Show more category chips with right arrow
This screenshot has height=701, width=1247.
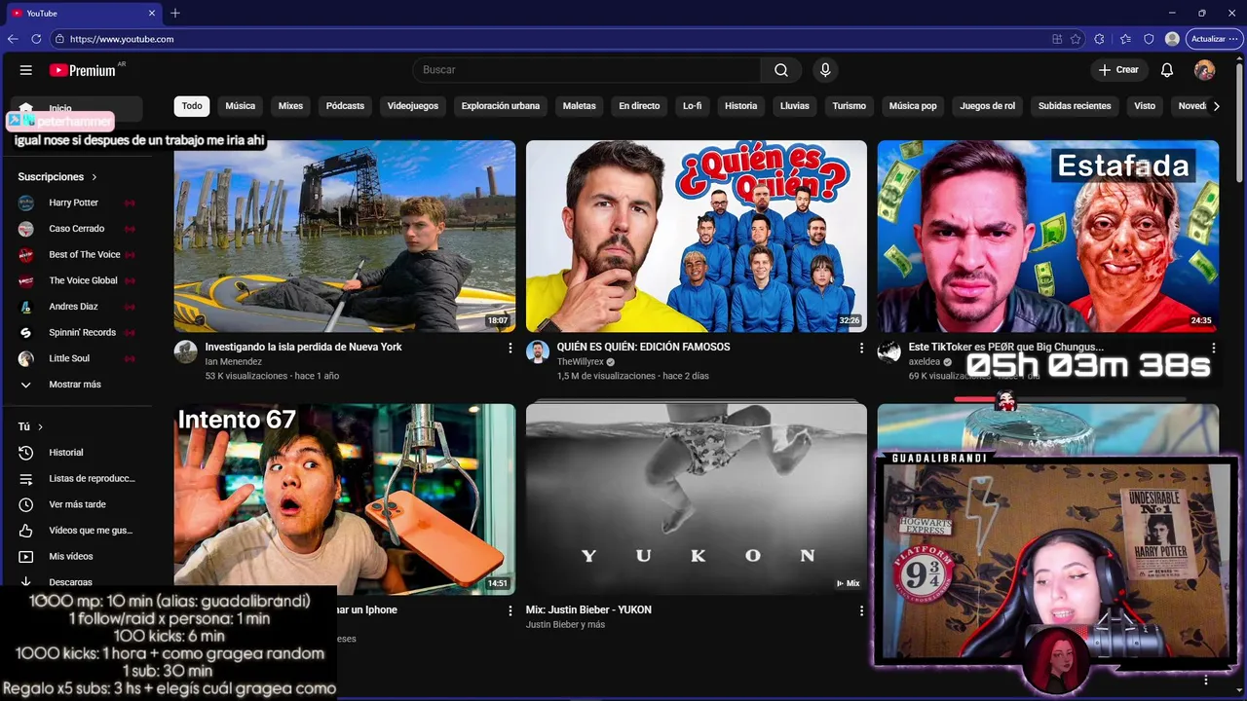coord(1216,106)
